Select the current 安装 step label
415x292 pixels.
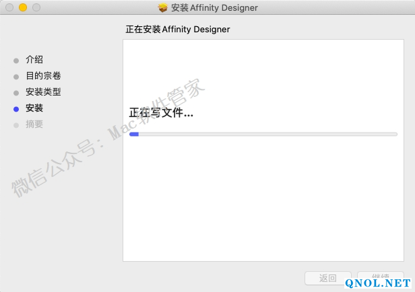34,108
